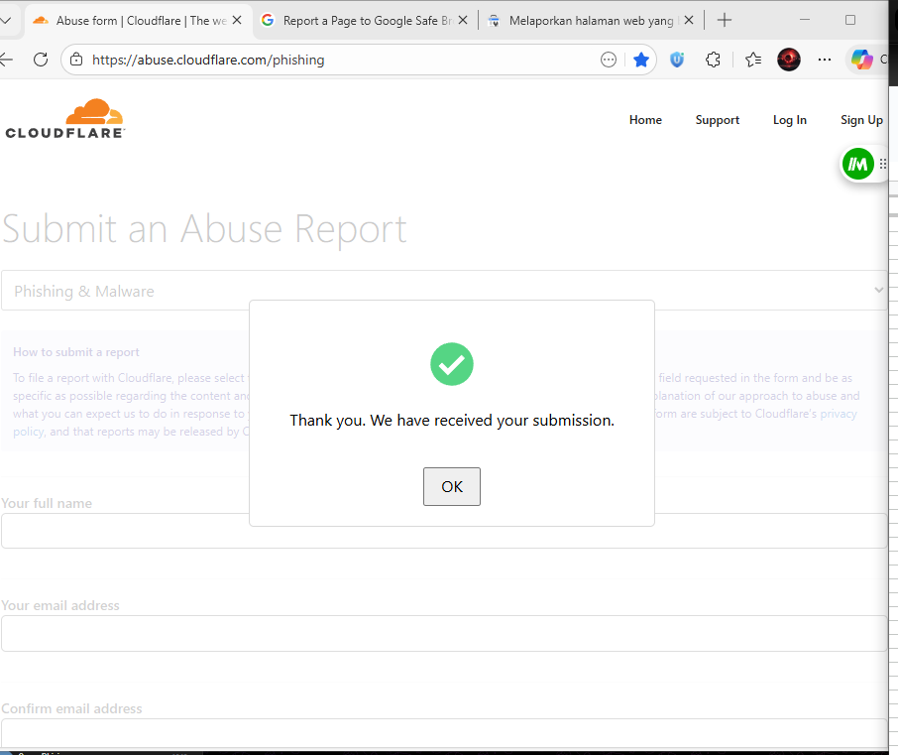Open the browser extensions puzzle icon

713,60
